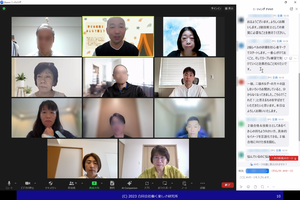Click the green encryption shield icon
This screenshot has width=300, height=200.
tap(4, 8)
